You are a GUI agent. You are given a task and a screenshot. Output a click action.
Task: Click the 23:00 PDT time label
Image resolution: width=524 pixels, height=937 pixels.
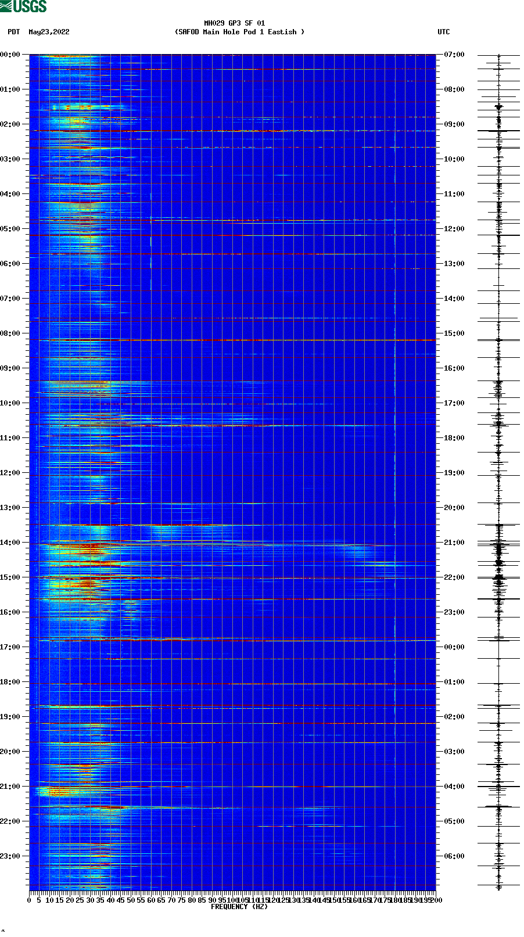[10, 856]
